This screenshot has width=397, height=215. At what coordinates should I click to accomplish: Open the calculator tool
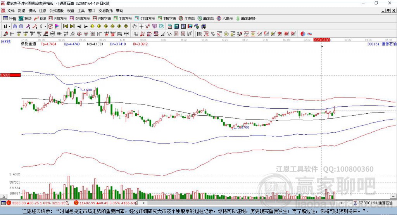[x=176, y=26]
